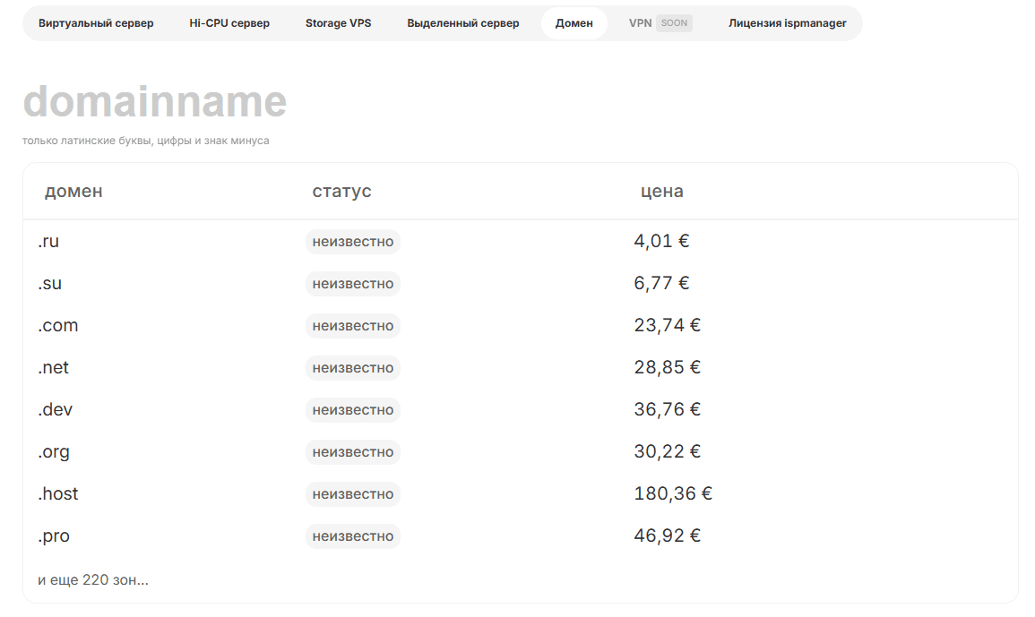Select the Storage VPS tab
Image resolution: width=1035 pixels, height=617 pixels.
coord(338,23)
